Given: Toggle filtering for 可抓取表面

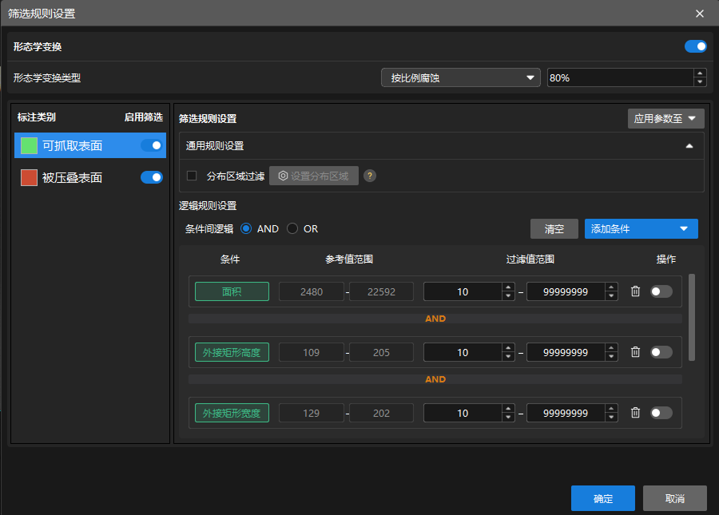Looking at the screenshot, I should 151,145.
